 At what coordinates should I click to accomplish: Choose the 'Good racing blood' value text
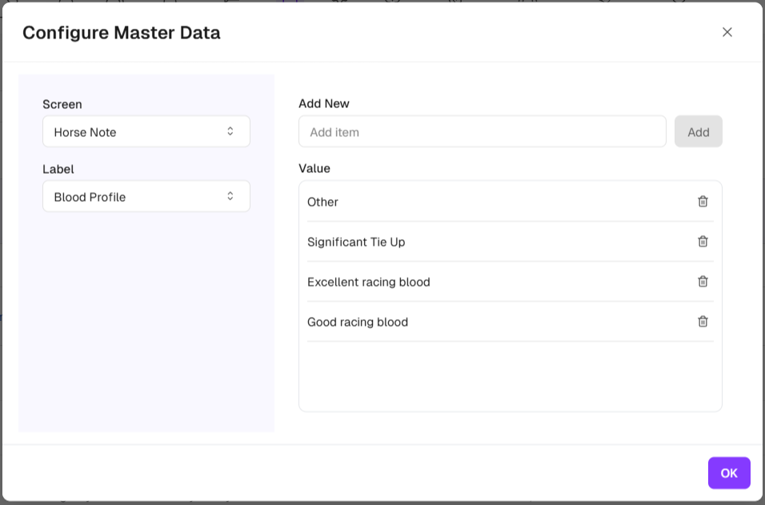pos(357,323)
